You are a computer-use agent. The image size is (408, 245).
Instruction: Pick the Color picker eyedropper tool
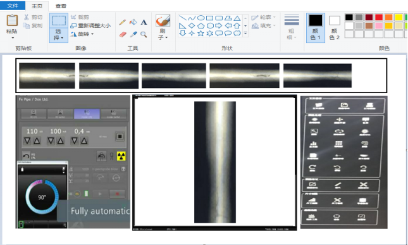coord(133,34)
